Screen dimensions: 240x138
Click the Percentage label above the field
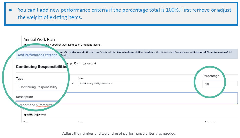(x=211, y=76)
